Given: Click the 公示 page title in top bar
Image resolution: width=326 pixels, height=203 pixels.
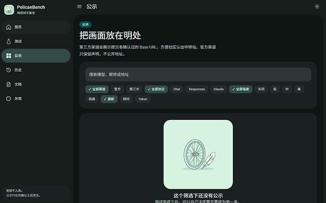Looking at the screenshot, I should pos(92,7).
